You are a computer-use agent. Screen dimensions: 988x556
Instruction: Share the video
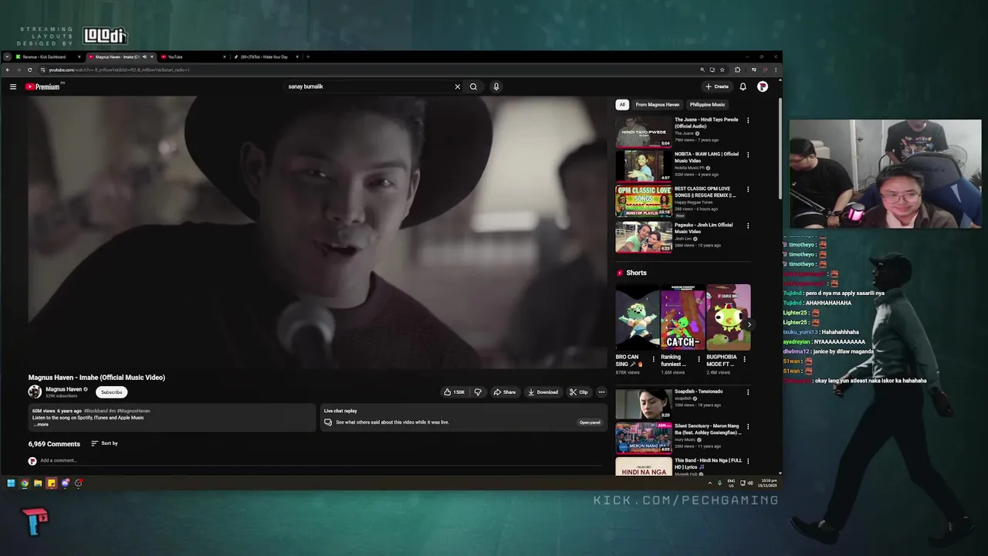pyautogui.click(x=505, y=392)
